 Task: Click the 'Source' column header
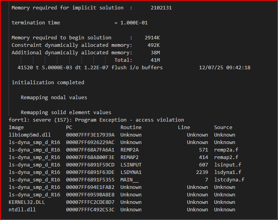223,127
